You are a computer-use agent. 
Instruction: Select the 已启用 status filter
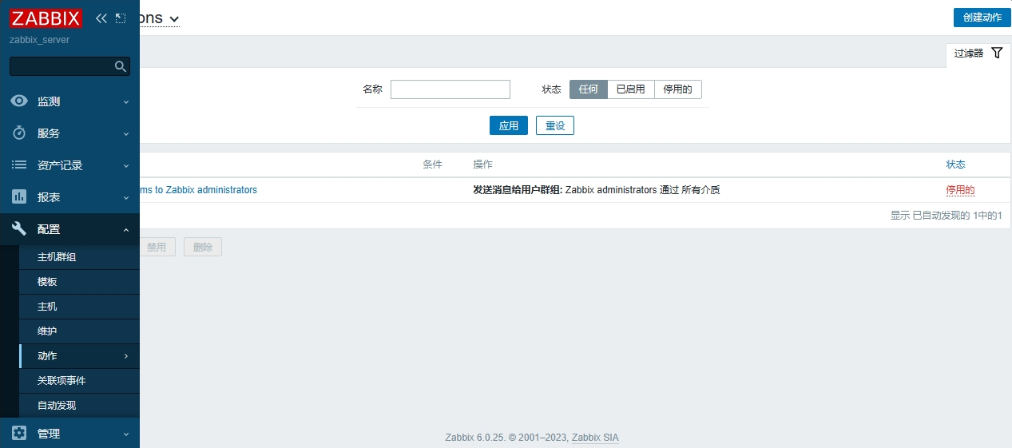(x=630, y=89)
